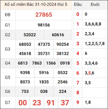Select G4 number 7863

(37, 63)
